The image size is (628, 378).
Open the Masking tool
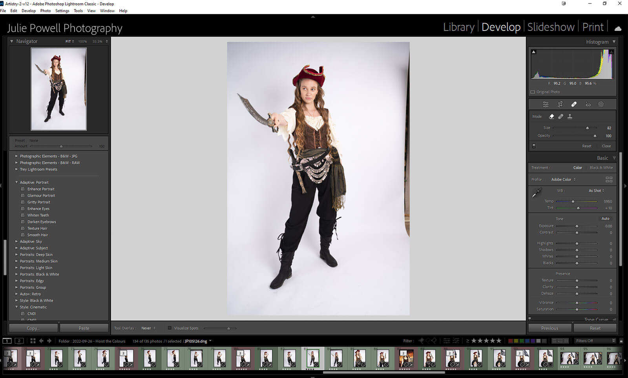[601, 104]
